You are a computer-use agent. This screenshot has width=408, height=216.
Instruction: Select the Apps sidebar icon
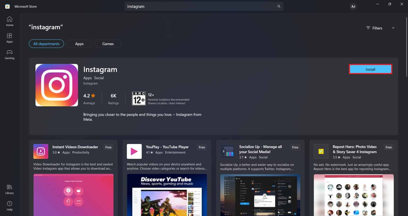[9, 38]
